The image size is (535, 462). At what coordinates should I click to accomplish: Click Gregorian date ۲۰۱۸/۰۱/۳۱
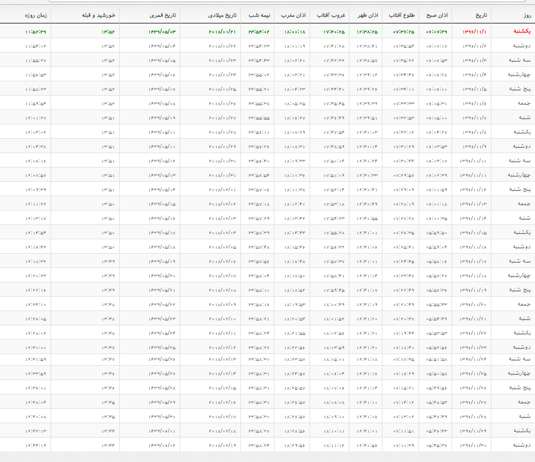point(222,175)
